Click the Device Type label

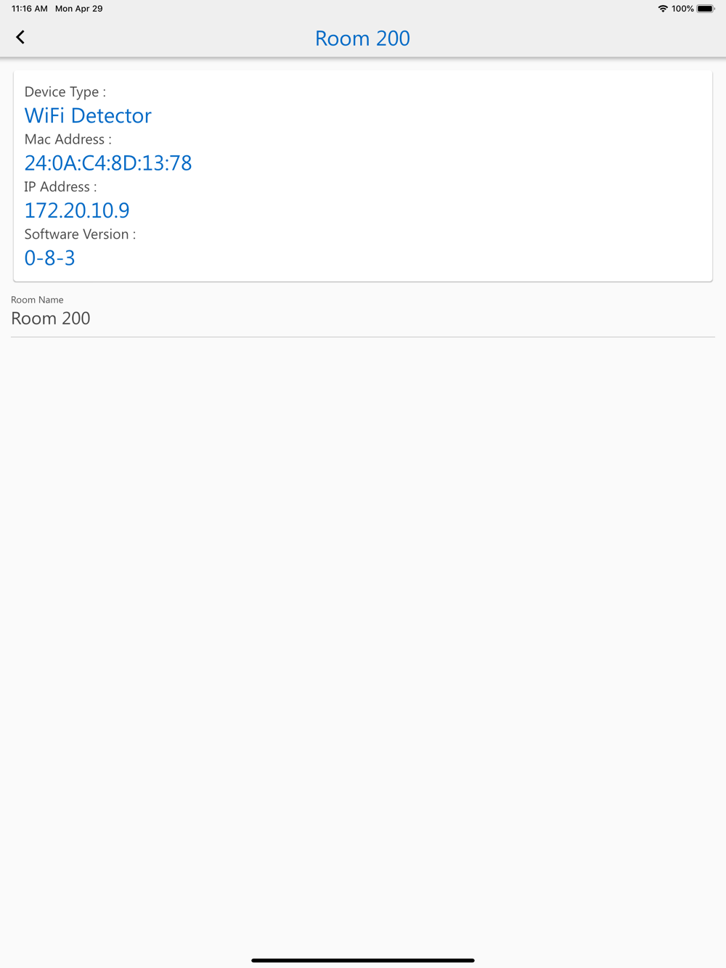65,92
